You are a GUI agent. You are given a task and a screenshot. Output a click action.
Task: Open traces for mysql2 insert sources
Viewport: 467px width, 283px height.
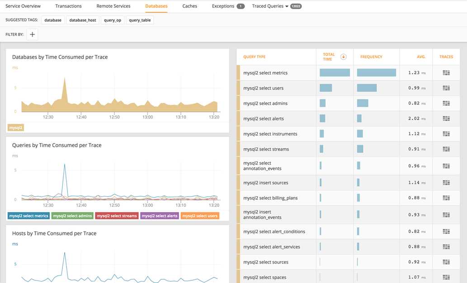446,183
